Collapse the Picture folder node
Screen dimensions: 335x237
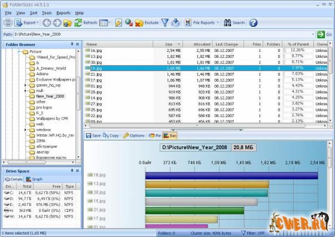19,51
